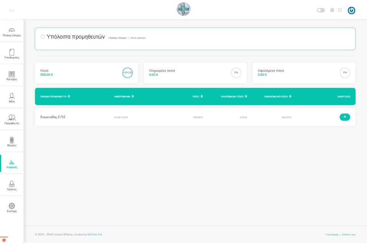Enter fullscreen mode via expand icon
The image size is (367, 243).
point(340,10)
